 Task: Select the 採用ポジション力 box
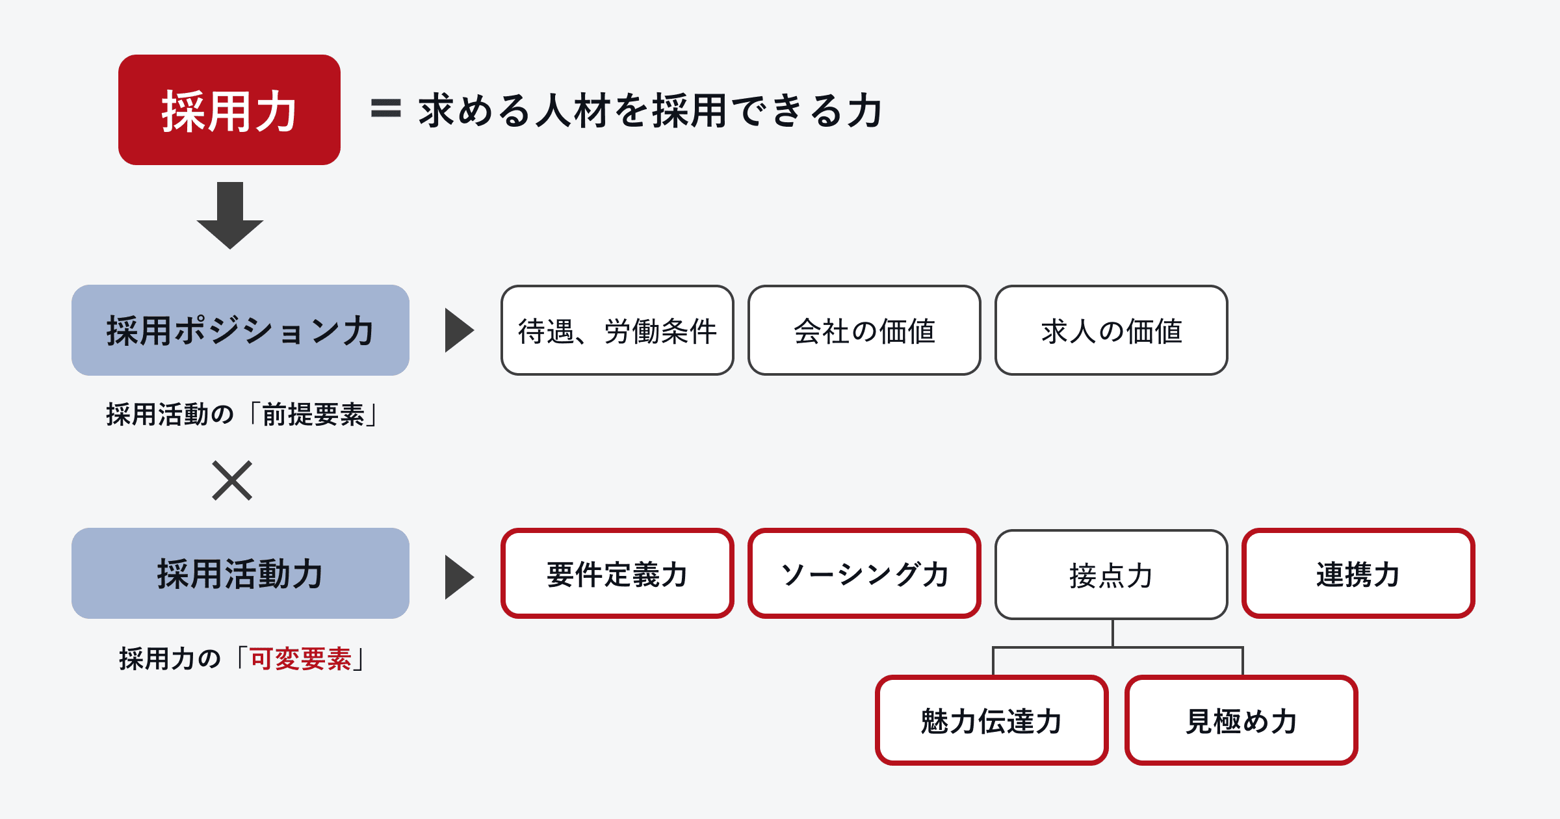pyautogui.click(x=240, y=330)
